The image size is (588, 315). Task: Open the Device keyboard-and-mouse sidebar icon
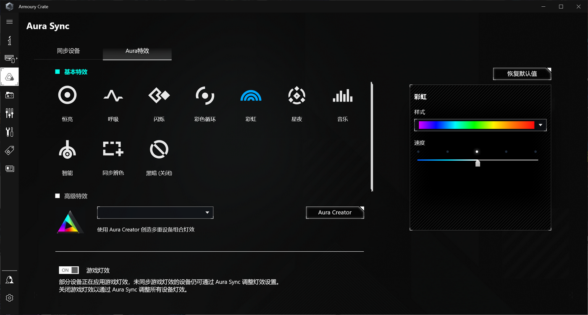(x=10, y=59)
